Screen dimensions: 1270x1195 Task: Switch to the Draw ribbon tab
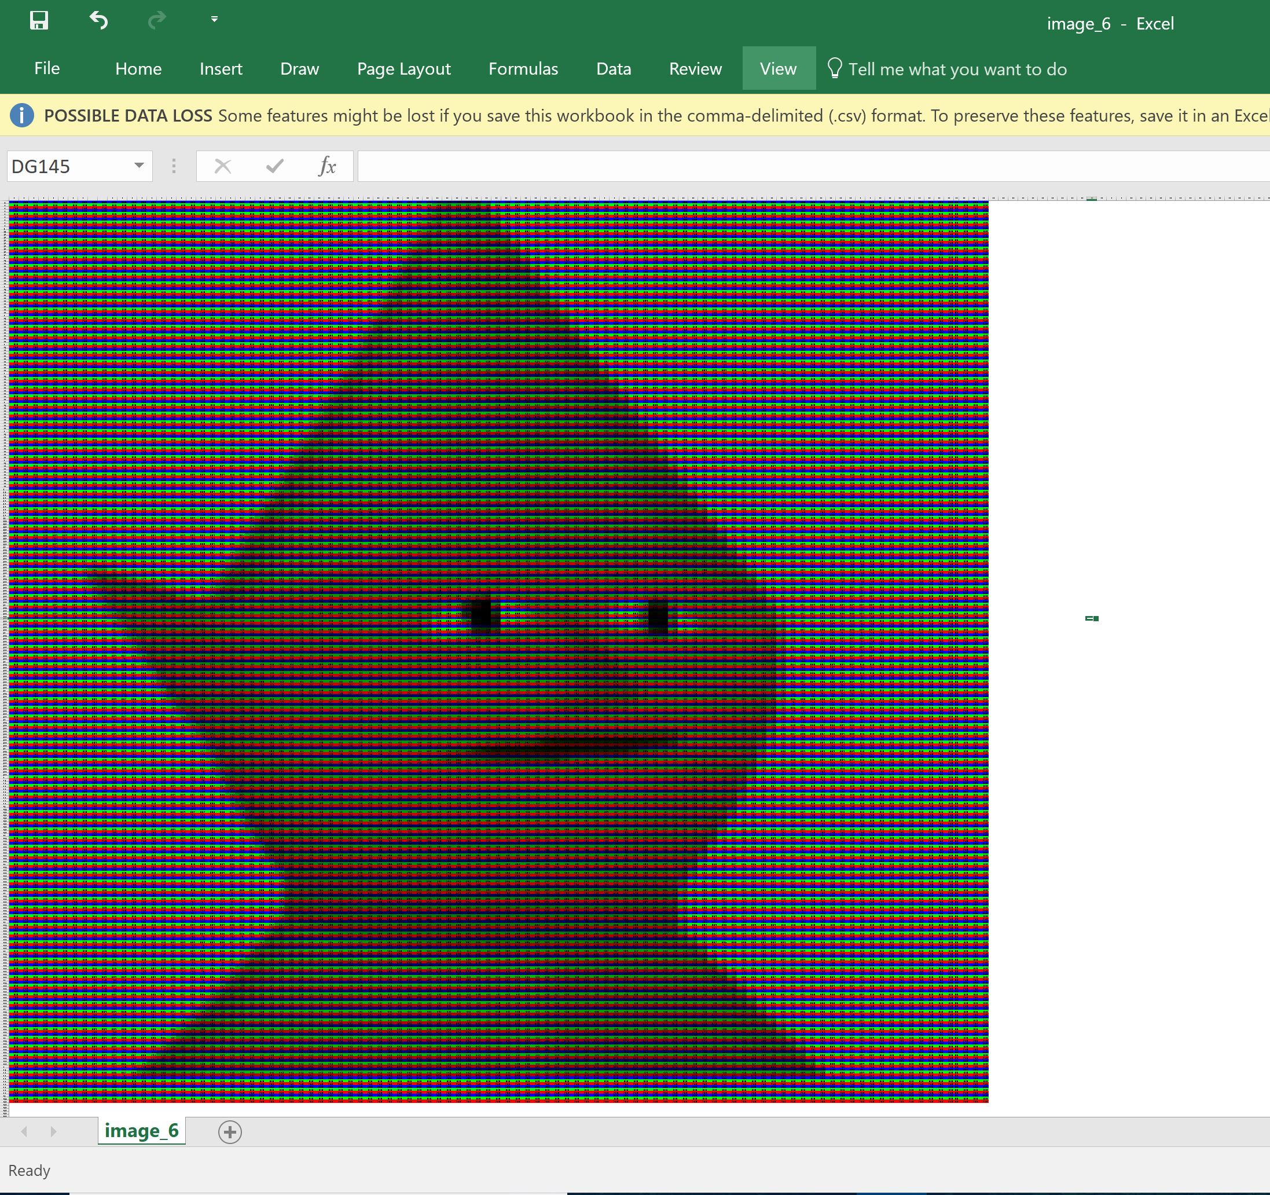[x=299, y=68]
